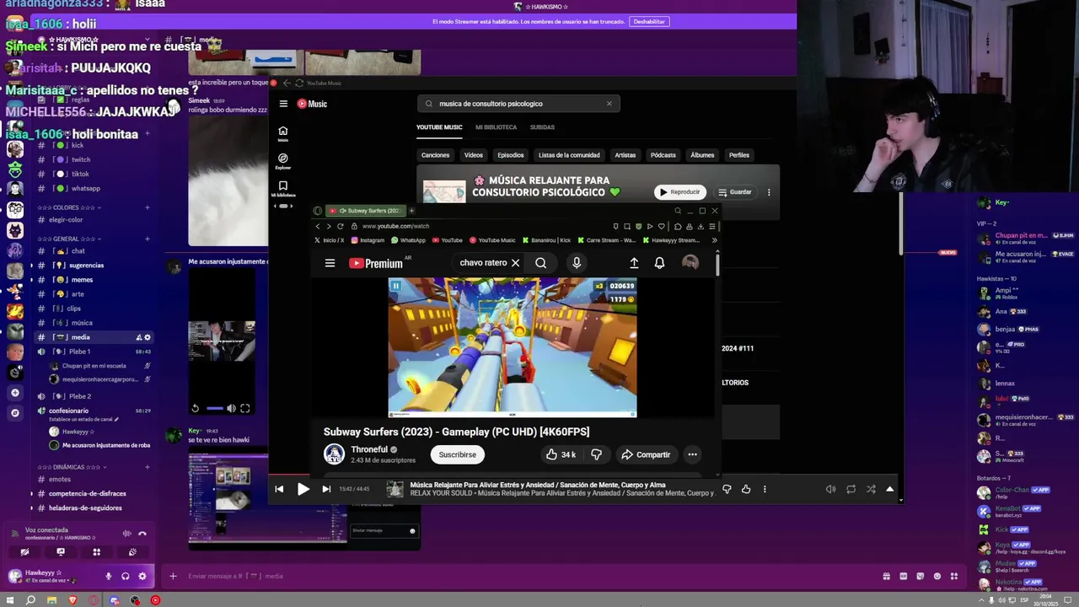Toggle repeat in YouTube Music player
This screenshot has width=1079, height=607.
point(851,489)
